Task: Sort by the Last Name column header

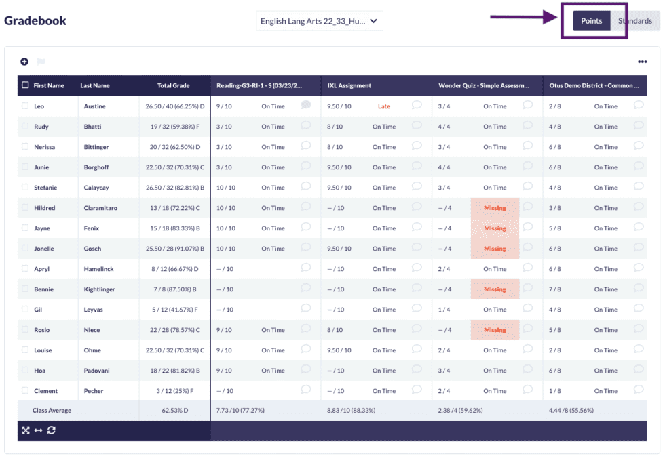Action: click(x=95, y=86)
